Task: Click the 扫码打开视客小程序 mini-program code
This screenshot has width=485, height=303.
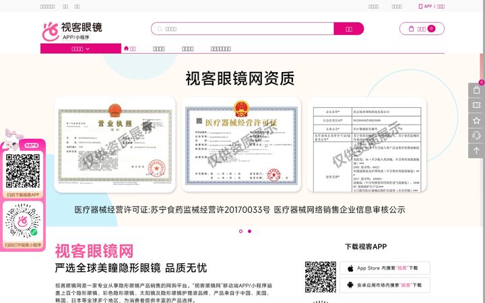Action: coord(23,221)
